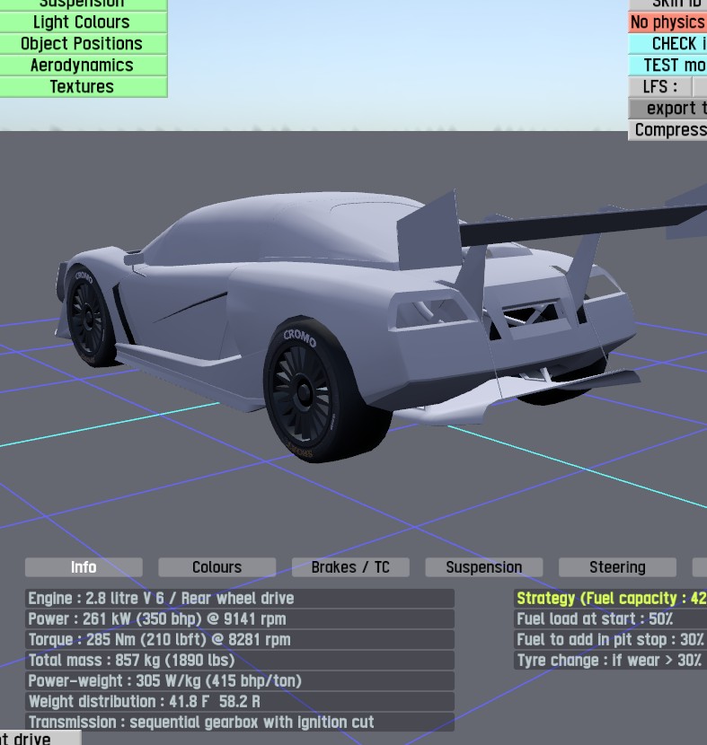Click the Transmission : sequential gearbox row
707x745 pixels.
[x=240, y=723]
